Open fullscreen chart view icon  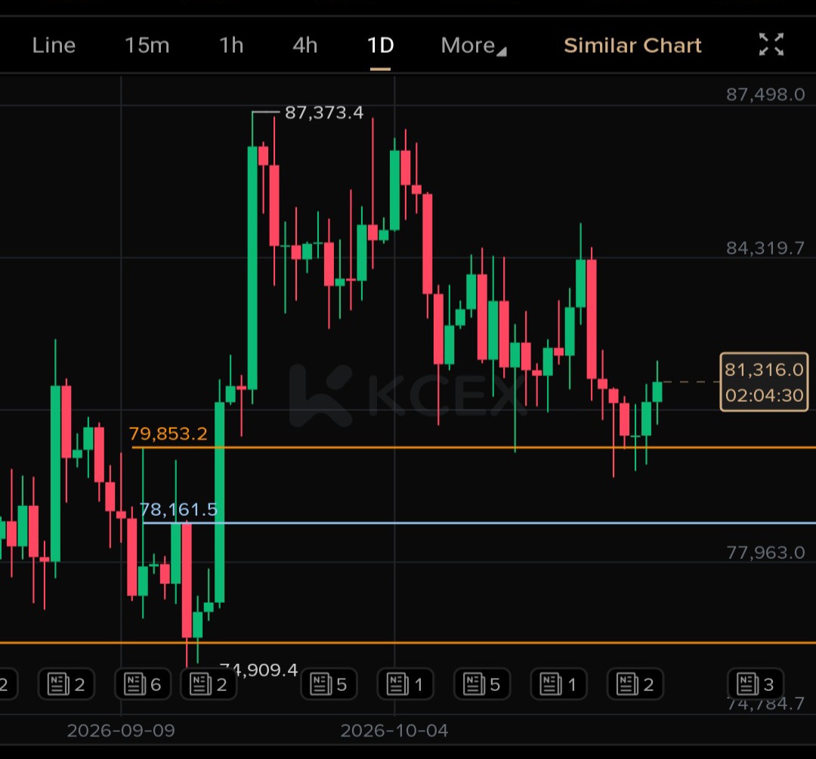click(x=771, y=45)
